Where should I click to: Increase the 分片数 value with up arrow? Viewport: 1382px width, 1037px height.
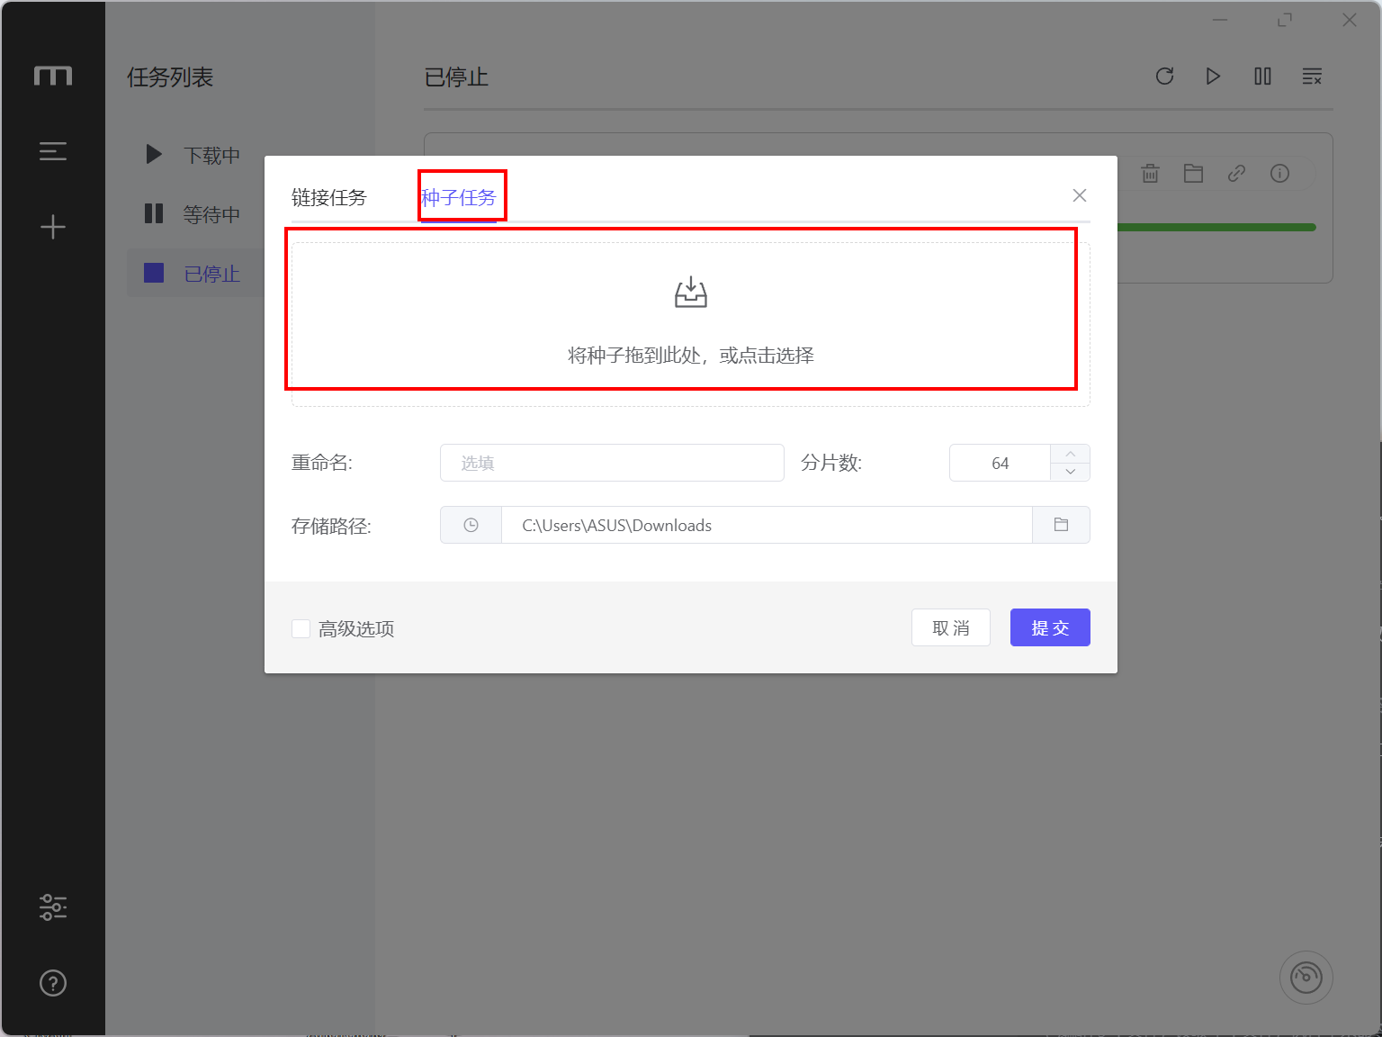1070,454
